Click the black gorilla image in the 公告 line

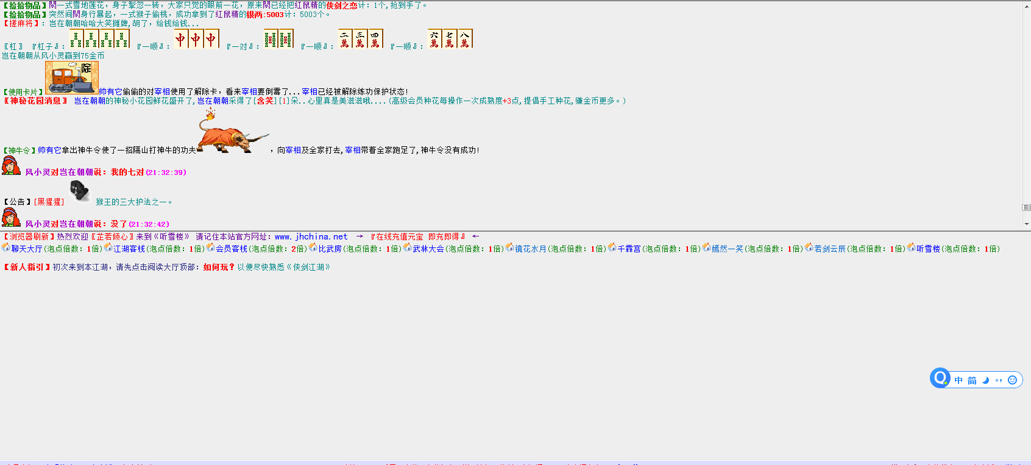79,191
